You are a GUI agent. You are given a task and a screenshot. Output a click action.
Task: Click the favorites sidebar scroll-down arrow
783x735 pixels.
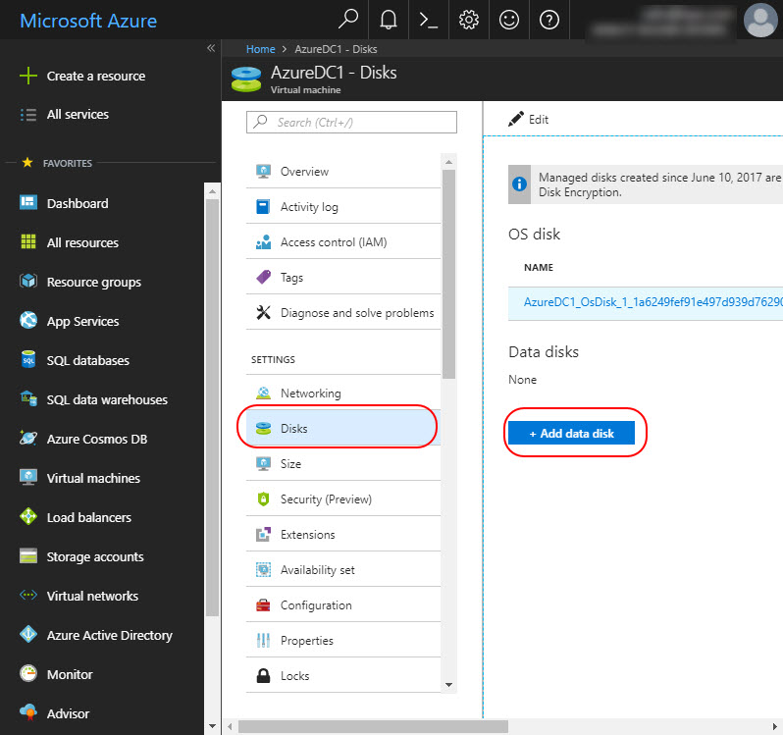click(x=212, y=726)
